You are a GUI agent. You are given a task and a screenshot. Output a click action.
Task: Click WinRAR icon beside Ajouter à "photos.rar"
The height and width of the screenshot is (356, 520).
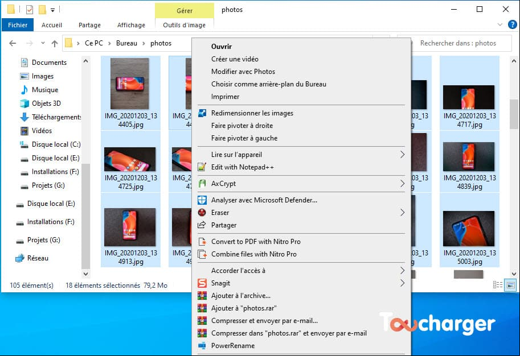tap(202, 308)
